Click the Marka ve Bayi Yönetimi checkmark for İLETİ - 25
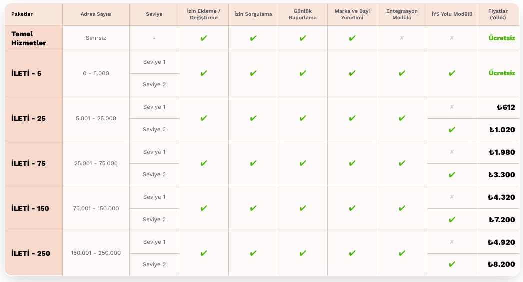This screenshot has width=523, height=282. click(x=352, y=118)
